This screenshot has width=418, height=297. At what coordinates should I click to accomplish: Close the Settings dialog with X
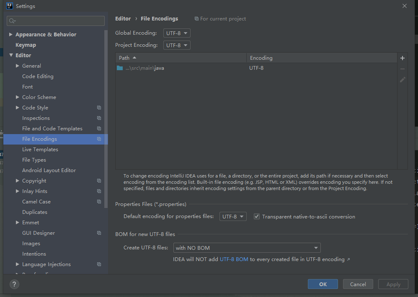click(405, 6)
